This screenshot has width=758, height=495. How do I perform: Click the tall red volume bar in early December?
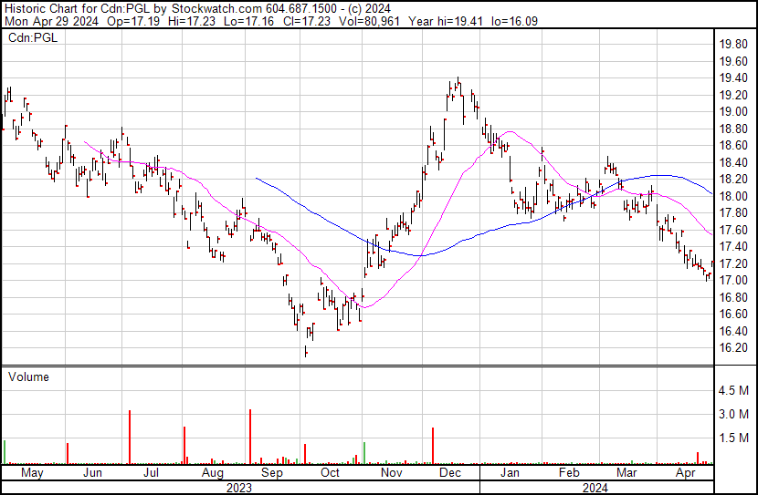pyautogui.click(x=433, y=446)
